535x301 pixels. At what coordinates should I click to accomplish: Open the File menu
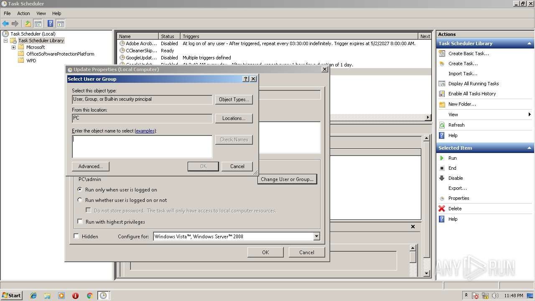pos(7,13)
